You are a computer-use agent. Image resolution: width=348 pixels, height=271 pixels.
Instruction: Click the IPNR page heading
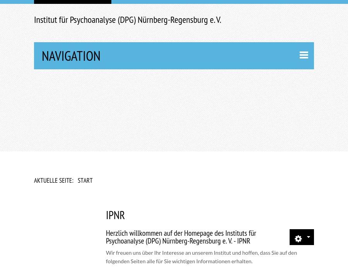pos(115,215)
